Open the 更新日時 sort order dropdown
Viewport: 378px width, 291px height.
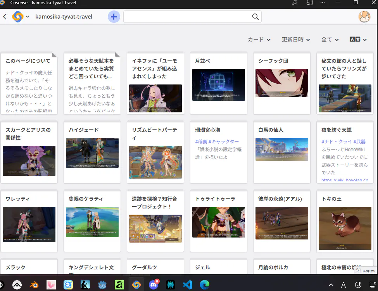tap(296, 39)
